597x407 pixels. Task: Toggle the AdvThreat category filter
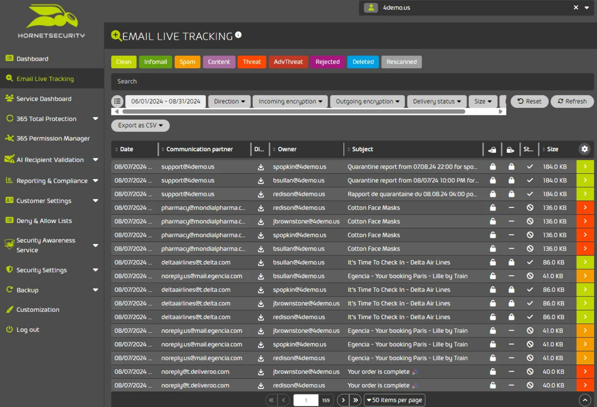[x=288, y=62]
